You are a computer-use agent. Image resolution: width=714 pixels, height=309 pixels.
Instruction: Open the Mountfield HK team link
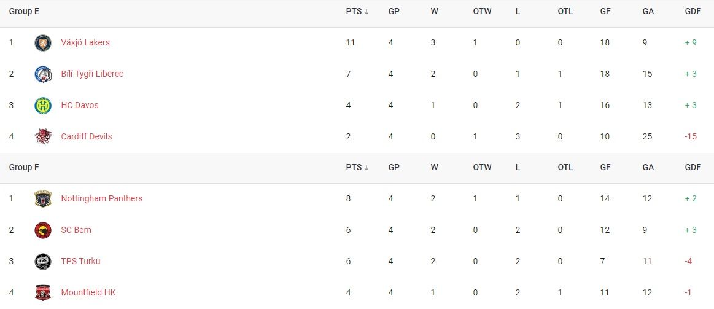click(88, 292)
